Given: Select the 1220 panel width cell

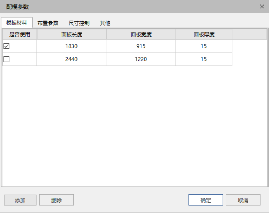Looking at the screenshot, I should point(141,59).
